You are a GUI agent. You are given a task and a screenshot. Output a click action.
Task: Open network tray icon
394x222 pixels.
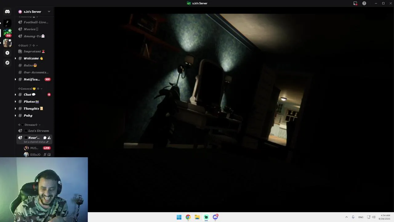pyautogui.click(x=368, y=217)
